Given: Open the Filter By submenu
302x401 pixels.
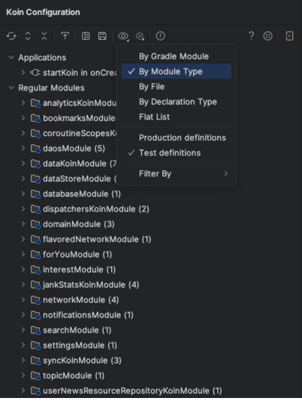Looking at the screenshot, I should [x=177, y=173].
